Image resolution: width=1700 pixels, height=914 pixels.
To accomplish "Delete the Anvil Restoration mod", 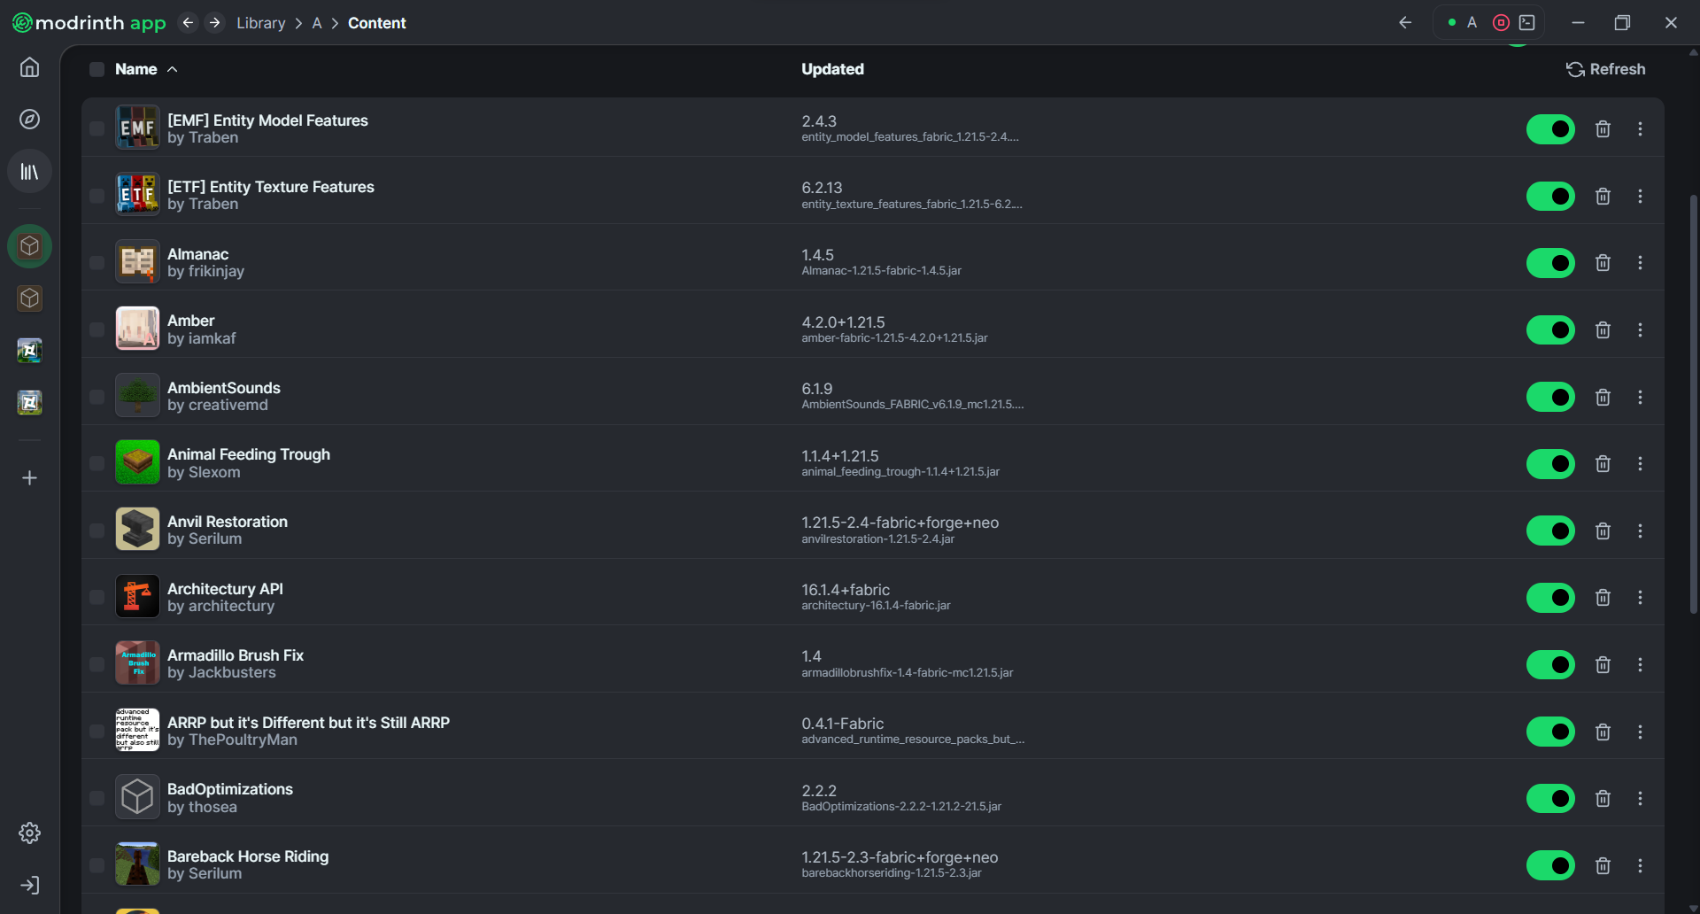I will point(1603,531).
